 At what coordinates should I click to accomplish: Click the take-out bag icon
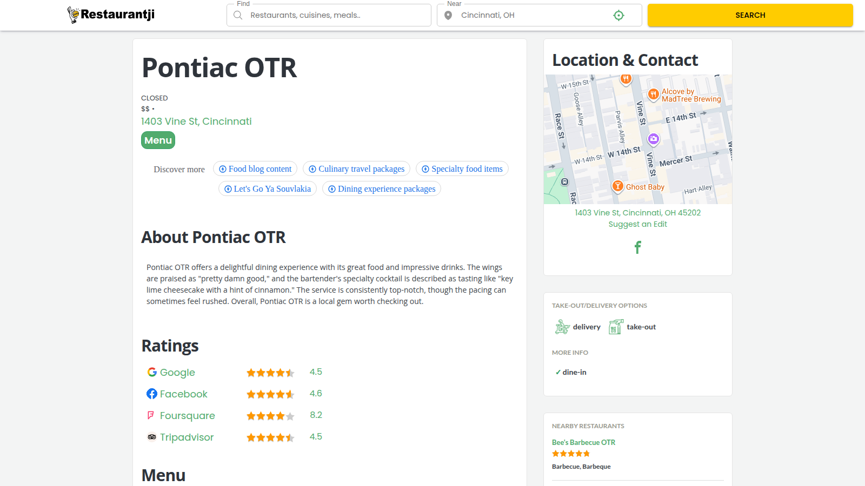[615, 327]
